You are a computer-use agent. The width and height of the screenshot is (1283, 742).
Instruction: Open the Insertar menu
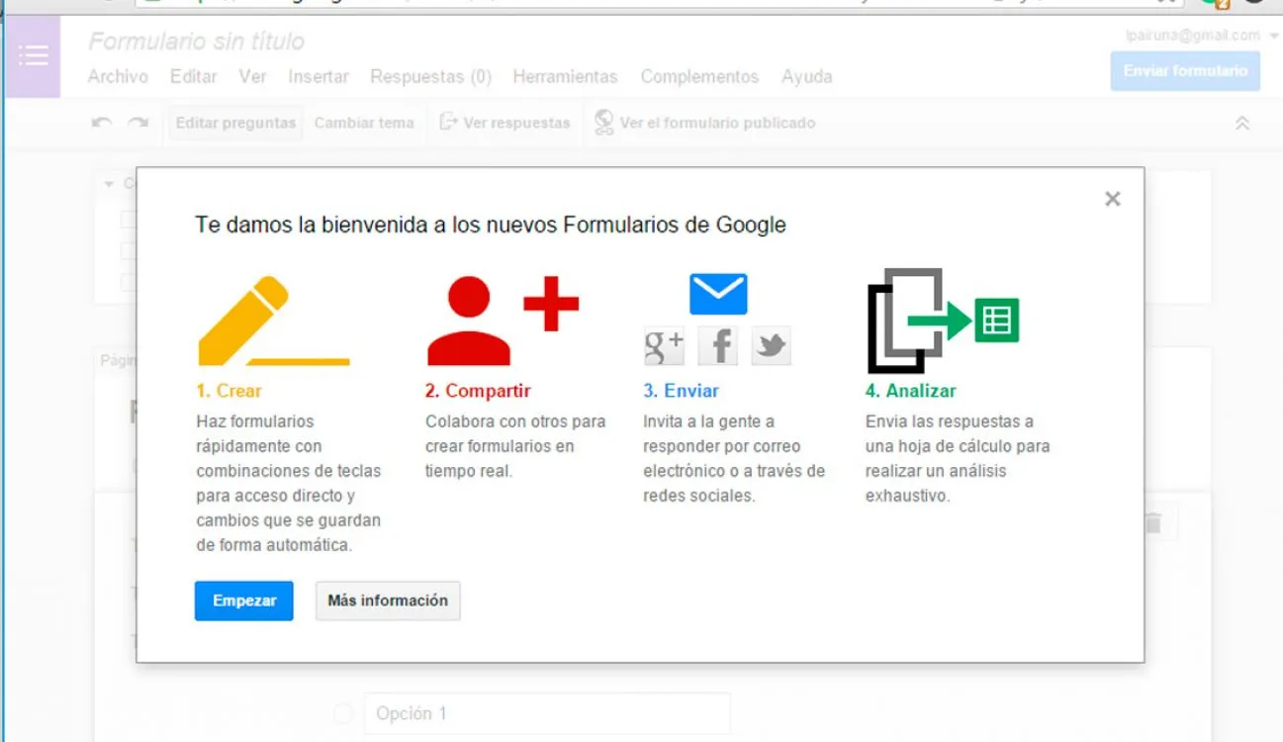pyautogui.click(x=319, y=76)
